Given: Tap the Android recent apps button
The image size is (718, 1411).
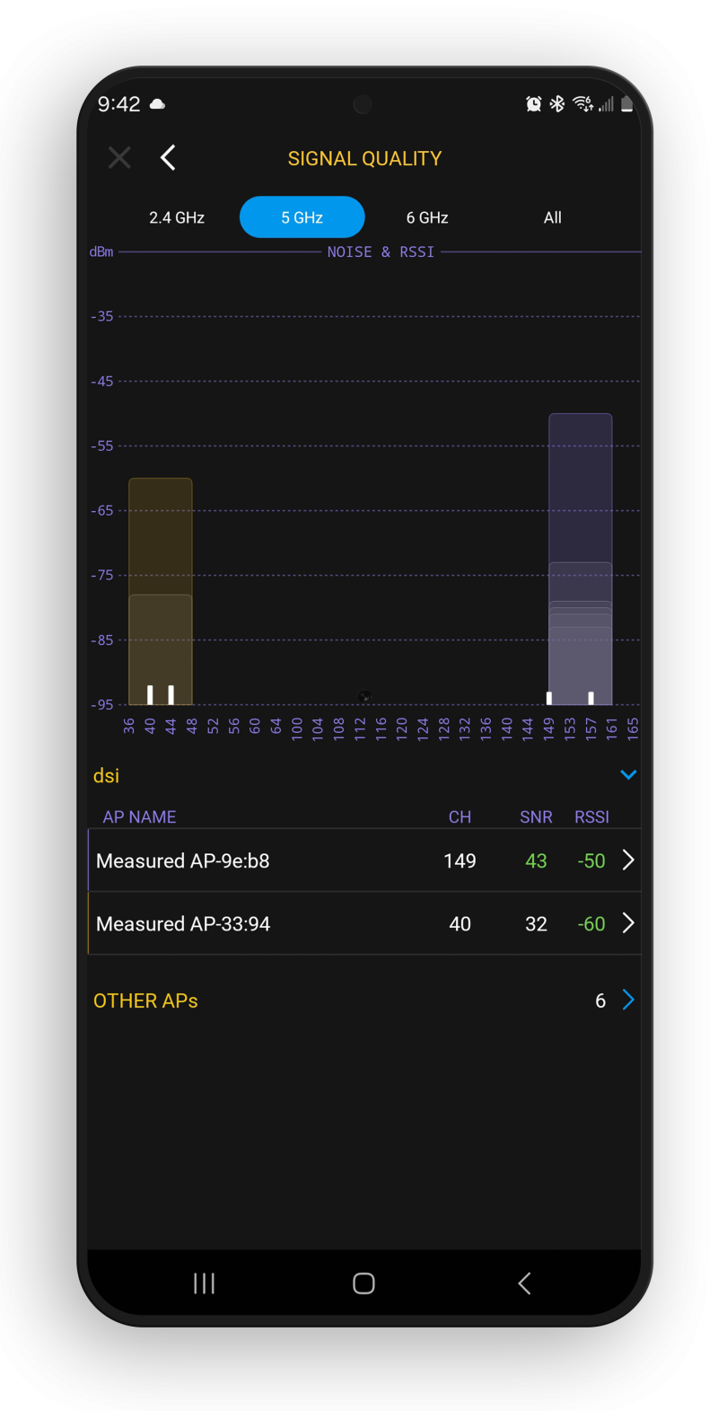Looking at the screenshot, I should pos(204,1283).
